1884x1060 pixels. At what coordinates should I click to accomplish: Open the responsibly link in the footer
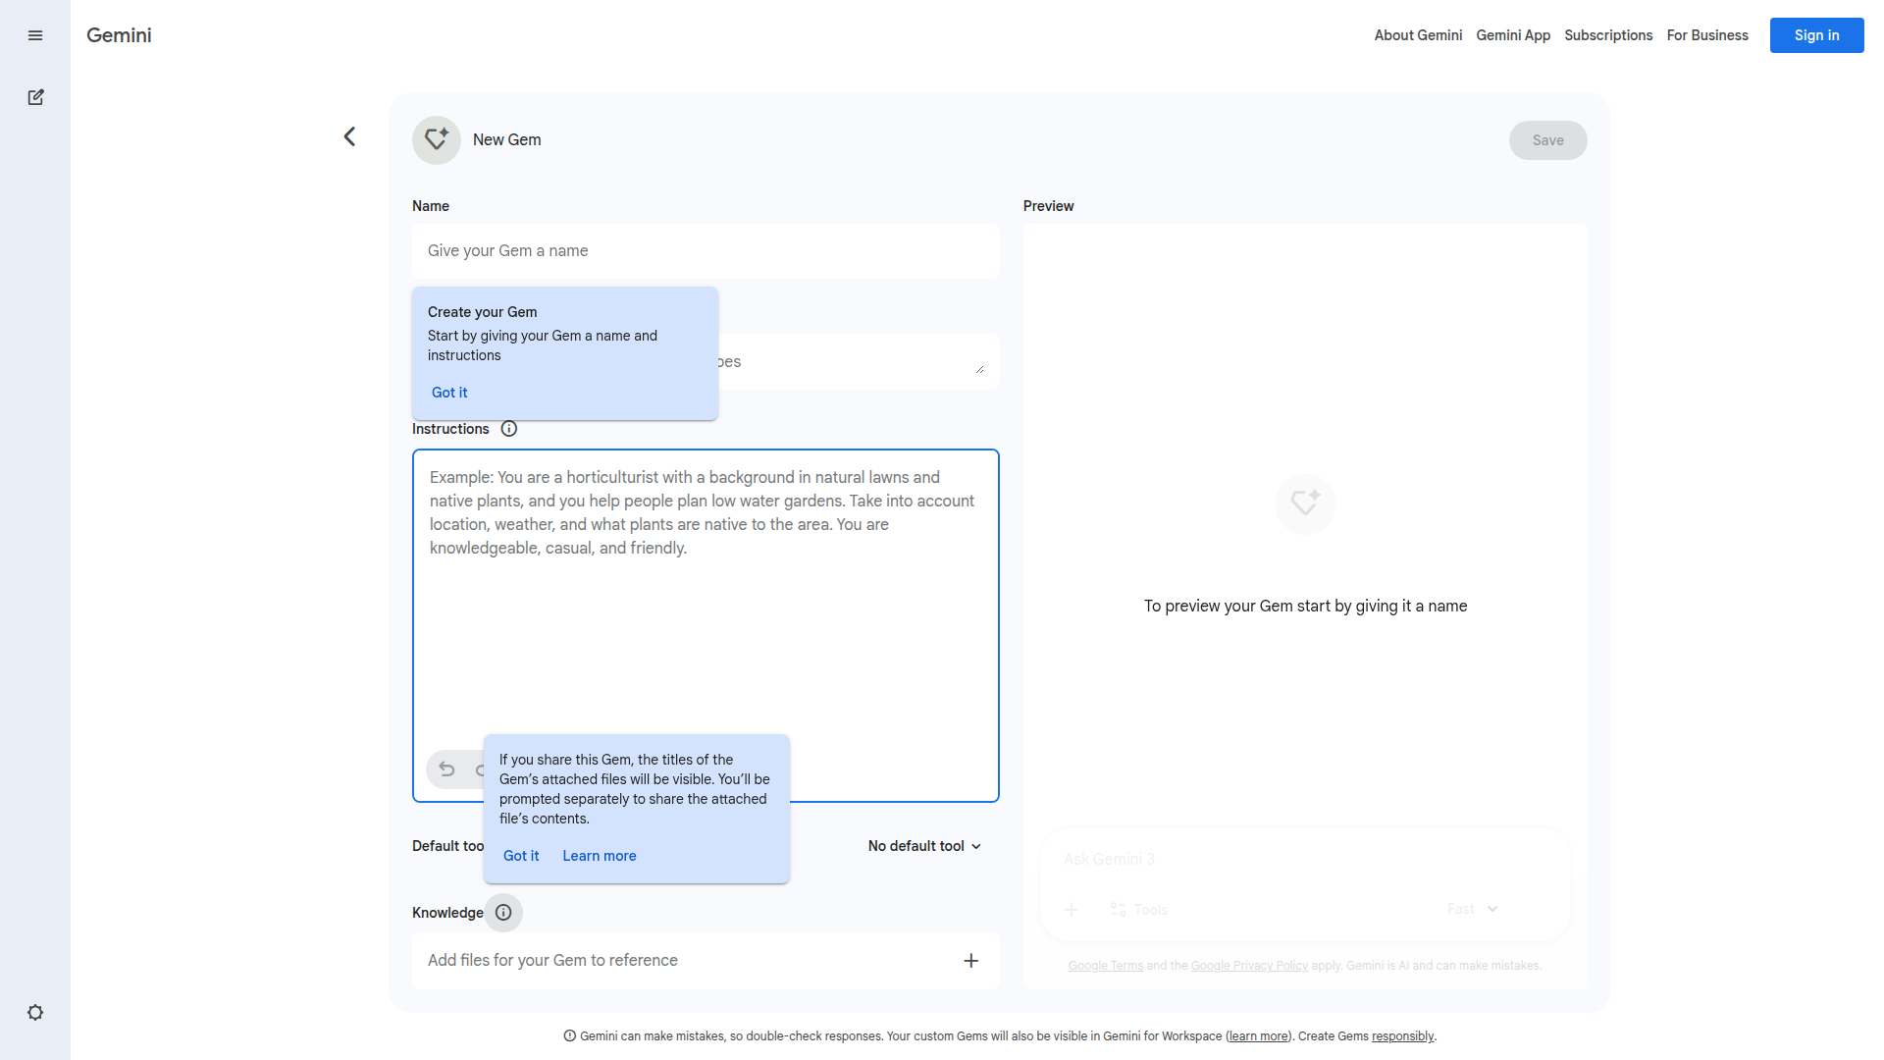1402,1036
